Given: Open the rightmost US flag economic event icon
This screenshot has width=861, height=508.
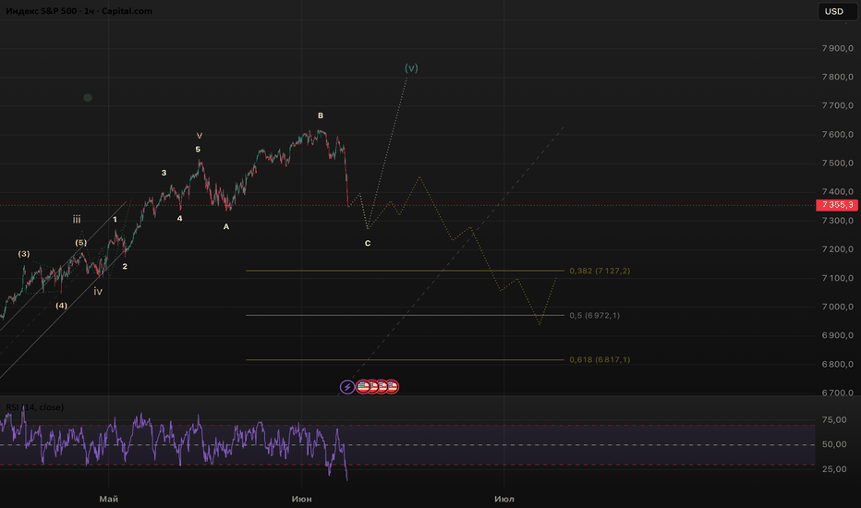Looking at the screenshot, I should 392,387.
